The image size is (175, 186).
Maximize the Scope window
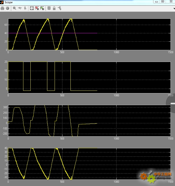(x=163, y=1)
